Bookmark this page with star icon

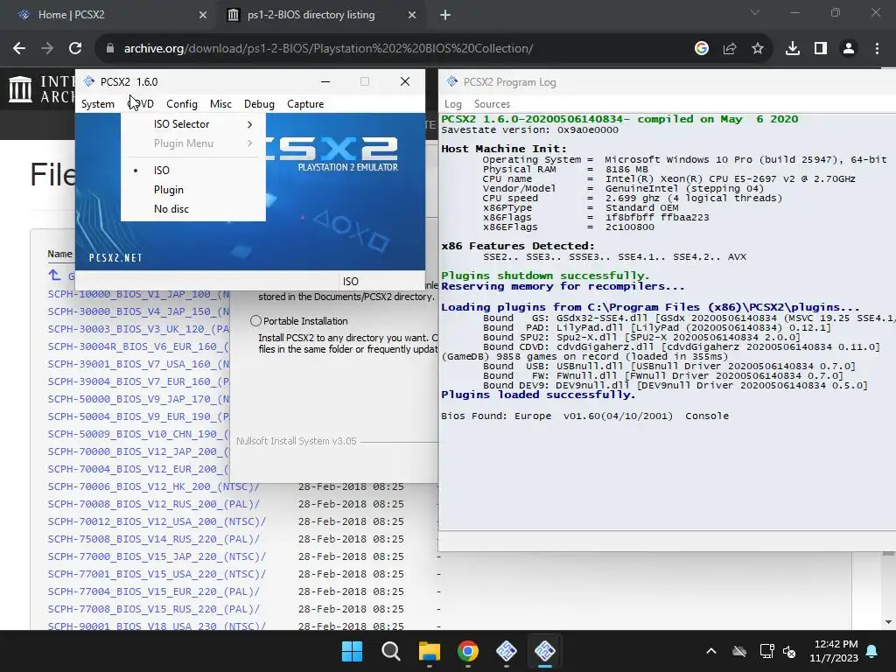(758, 49)
